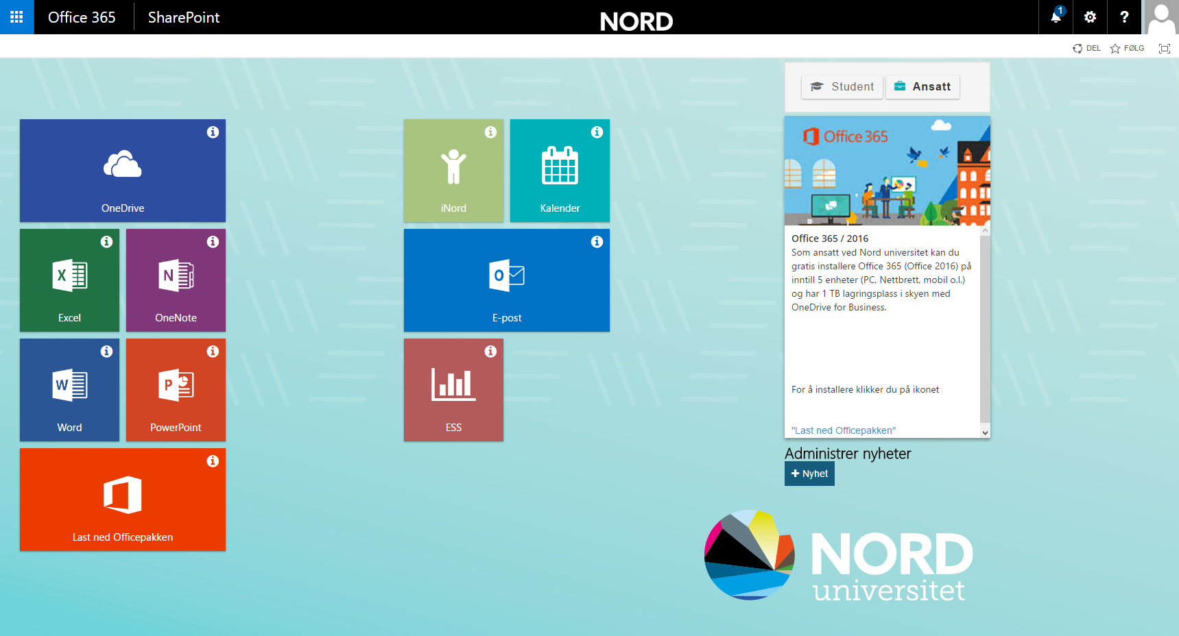Image resolution: width=1179 pixels, height=636 pixels.
Task: Open the settings gear menu
Action: click(1090, 17)
